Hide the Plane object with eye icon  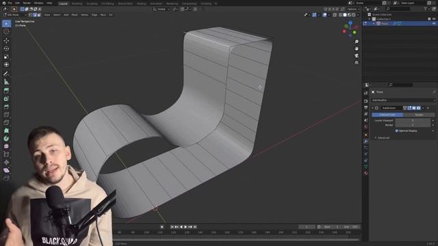tap(434, 24)
